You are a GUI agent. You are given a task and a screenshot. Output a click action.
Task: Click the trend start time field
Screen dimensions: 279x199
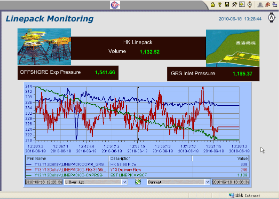(44, 182)
